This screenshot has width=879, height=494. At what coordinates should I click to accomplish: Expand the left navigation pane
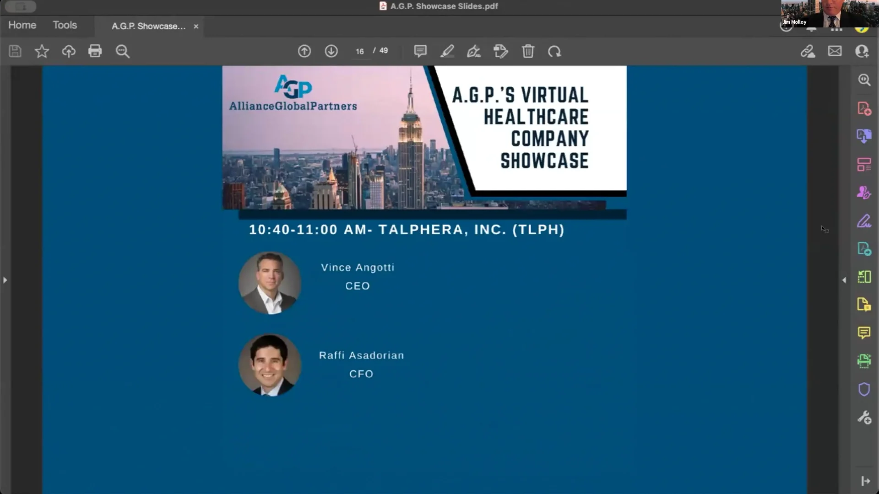(5, 280)
